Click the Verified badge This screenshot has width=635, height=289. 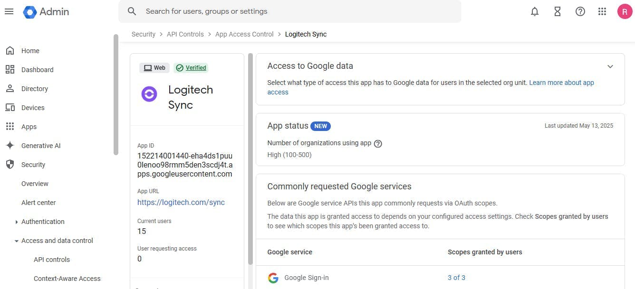[191, 68]
